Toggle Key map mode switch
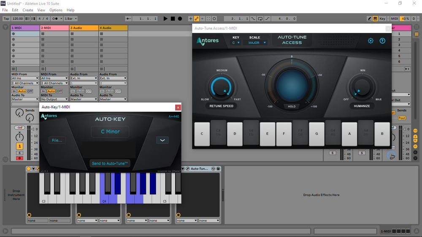This screenshot has width=422, height=237. [382, 19]
